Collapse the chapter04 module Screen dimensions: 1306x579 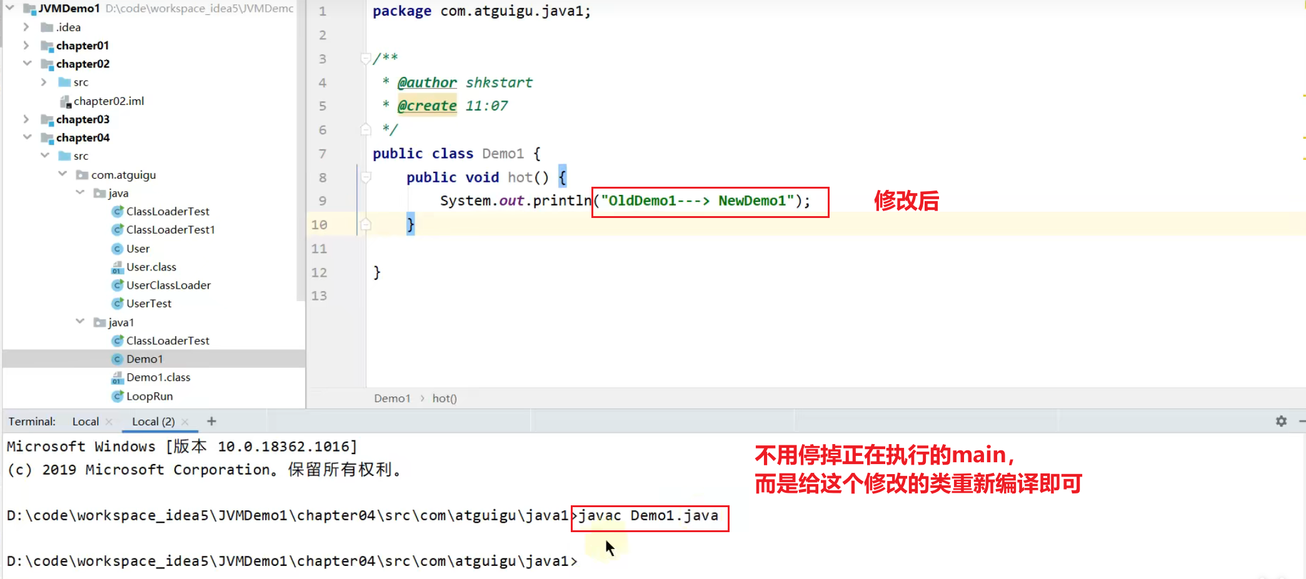27,137
